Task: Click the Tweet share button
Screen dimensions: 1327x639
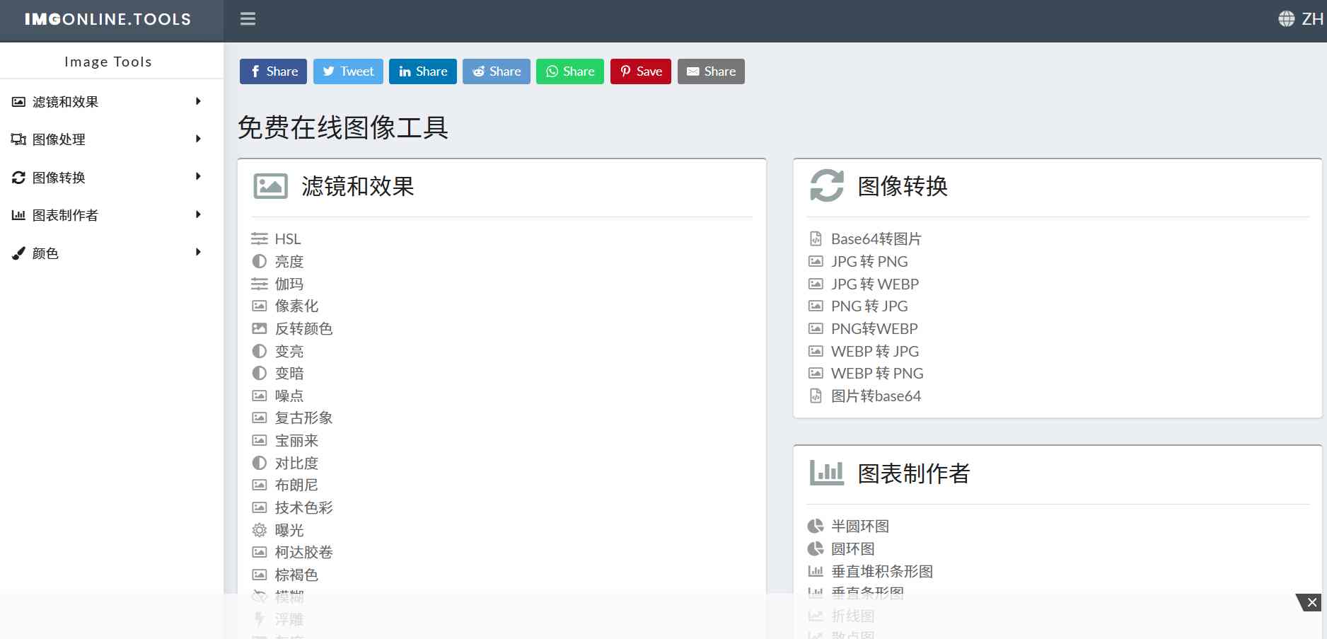Action: click(348, 71)
